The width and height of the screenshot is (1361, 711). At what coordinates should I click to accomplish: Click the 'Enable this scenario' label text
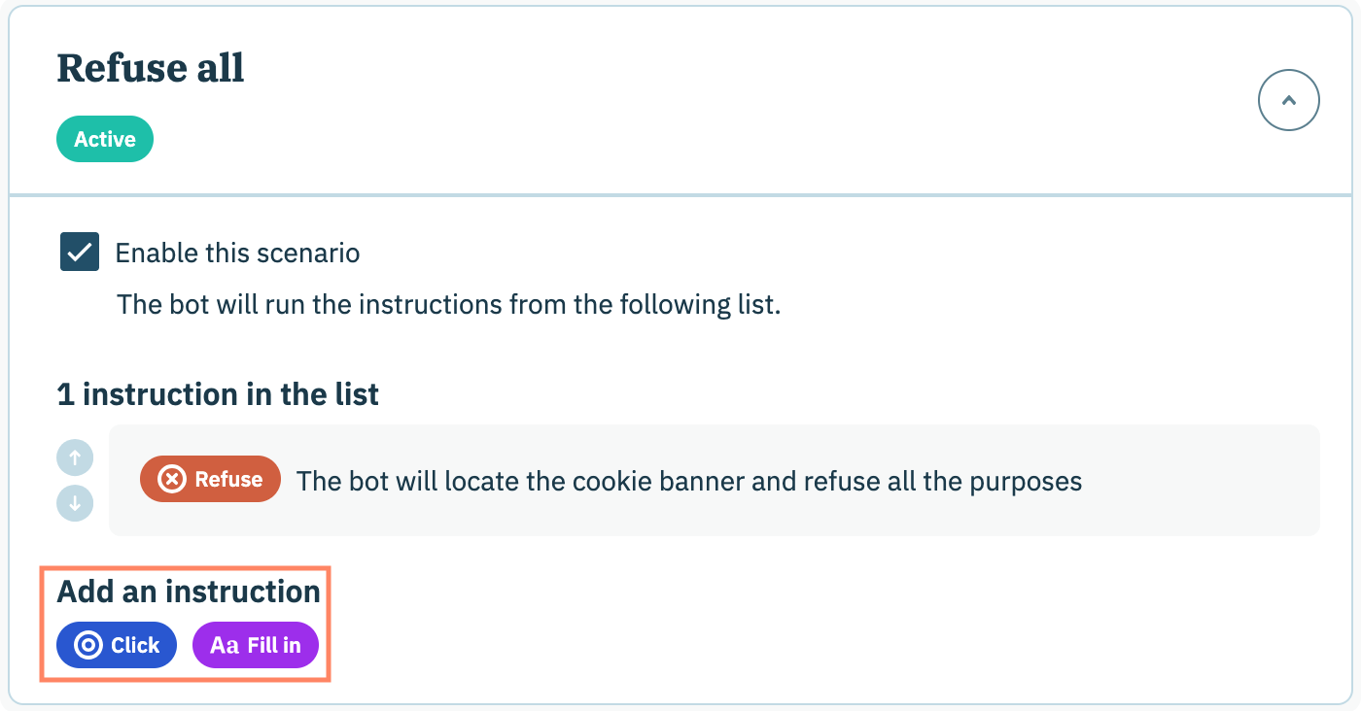[x=237, y=254]
